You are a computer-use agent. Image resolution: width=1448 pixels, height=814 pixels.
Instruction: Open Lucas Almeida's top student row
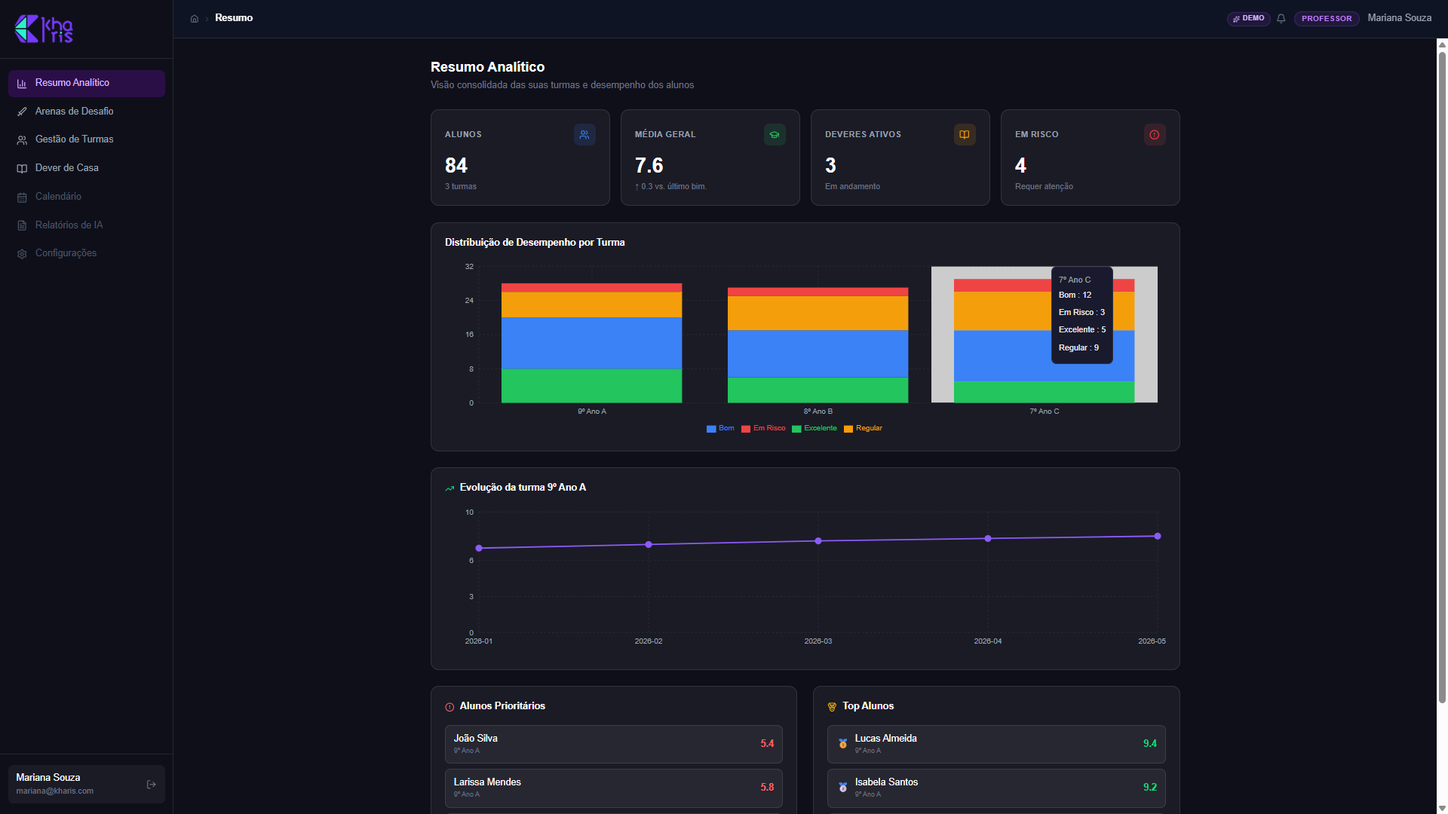(x=996, y=744)
